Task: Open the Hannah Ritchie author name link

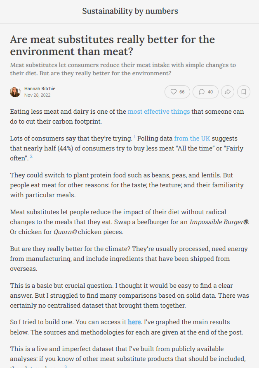Action: (x=40, y=88)
